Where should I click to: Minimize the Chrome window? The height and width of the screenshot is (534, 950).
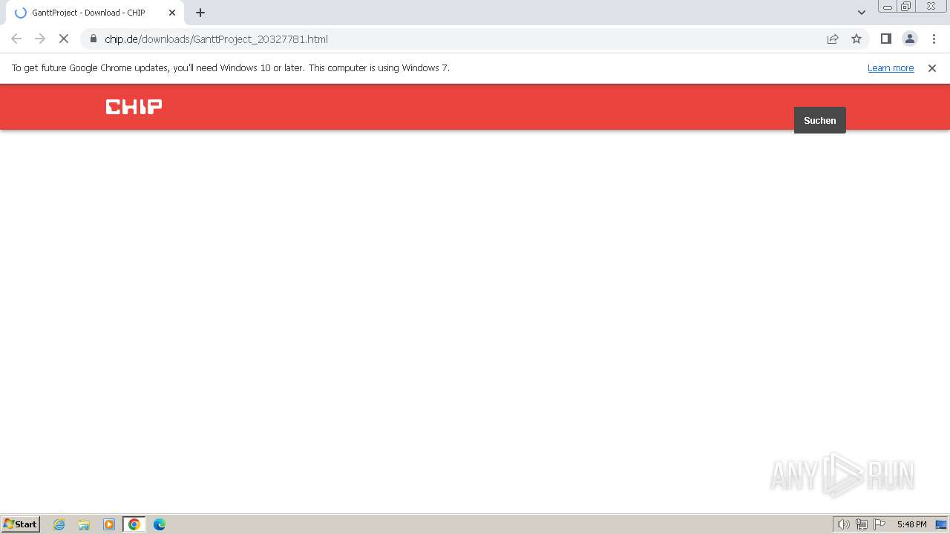[888, 7]
